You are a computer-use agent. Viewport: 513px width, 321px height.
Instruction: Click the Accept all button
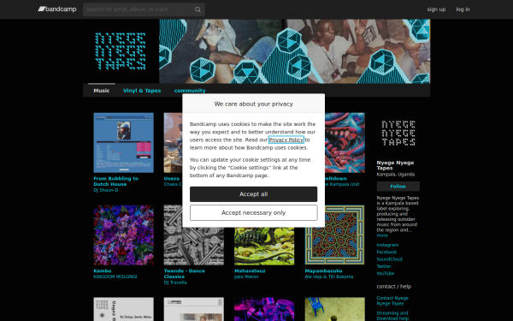tap(254, 194)
